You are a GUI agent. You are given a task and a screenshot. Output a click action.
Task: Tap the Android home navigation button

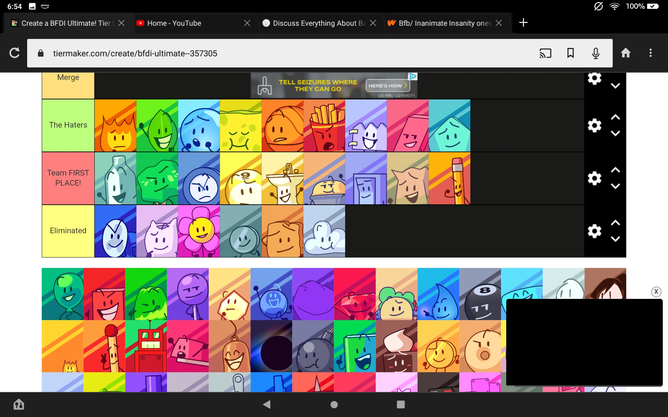(333, 404)
